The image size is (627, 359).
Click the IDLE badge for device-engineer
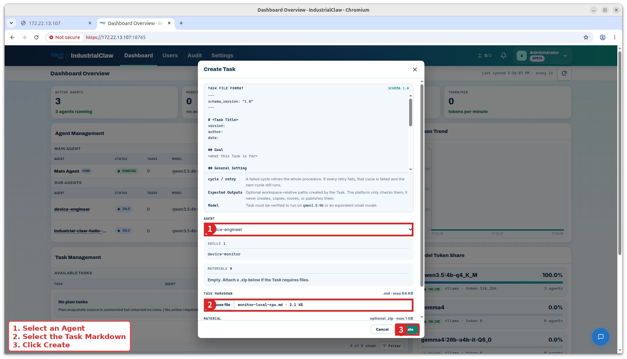coord(124,209)
